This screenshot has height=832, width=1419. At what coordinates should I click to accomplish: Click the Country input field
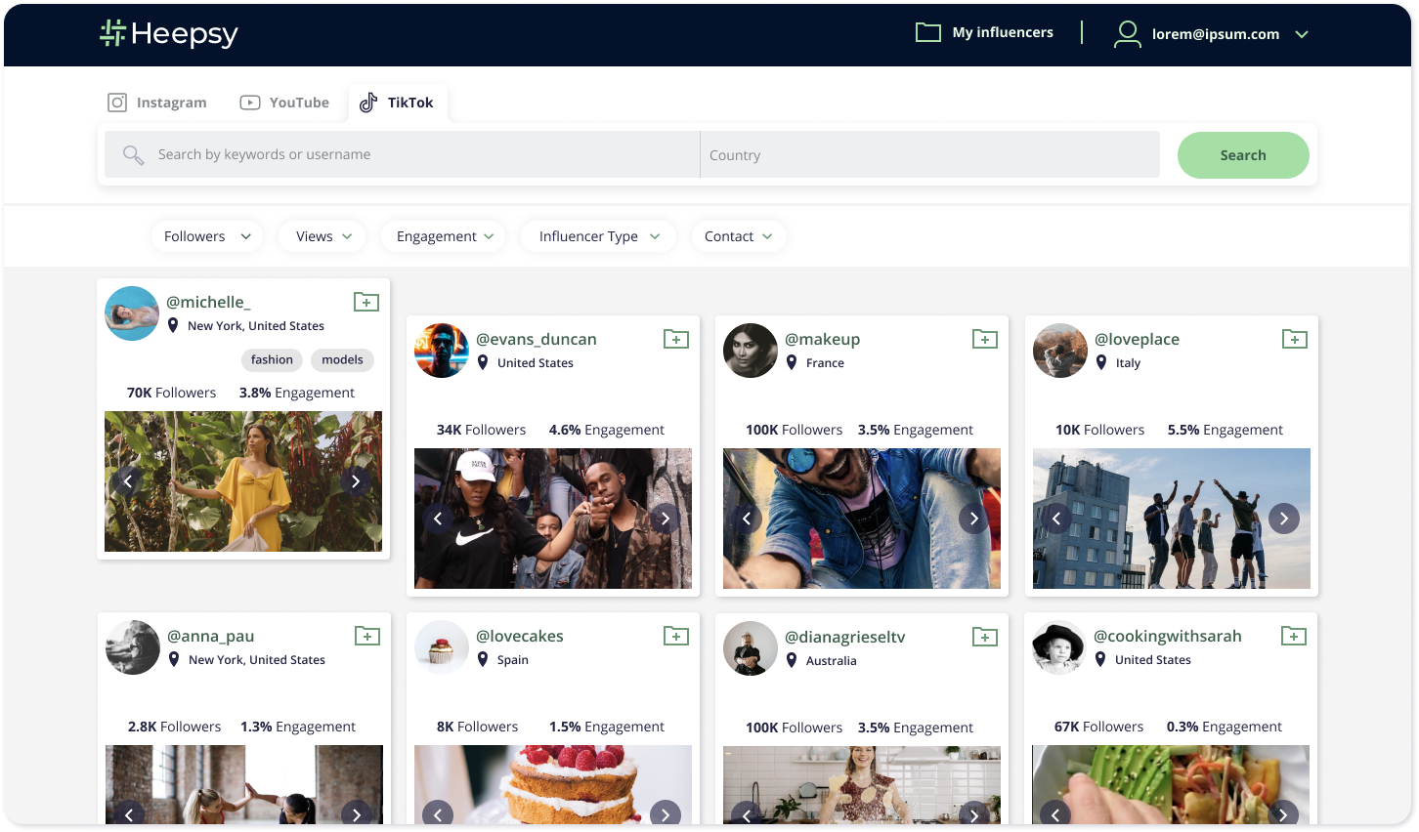tap(928, 154)
